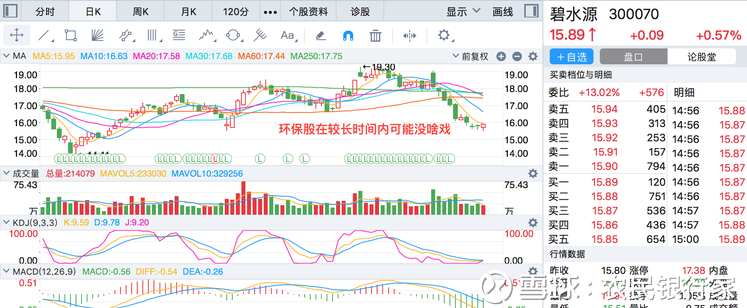The image size is (747, 308).
Task: Select the parallel channel drawing tool
Action: click(126, 35)
